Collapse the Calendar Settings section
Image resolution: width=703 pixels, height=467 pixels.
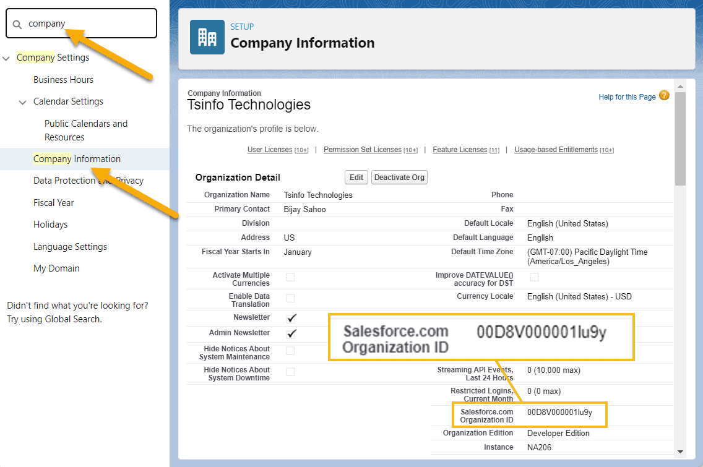23,101
